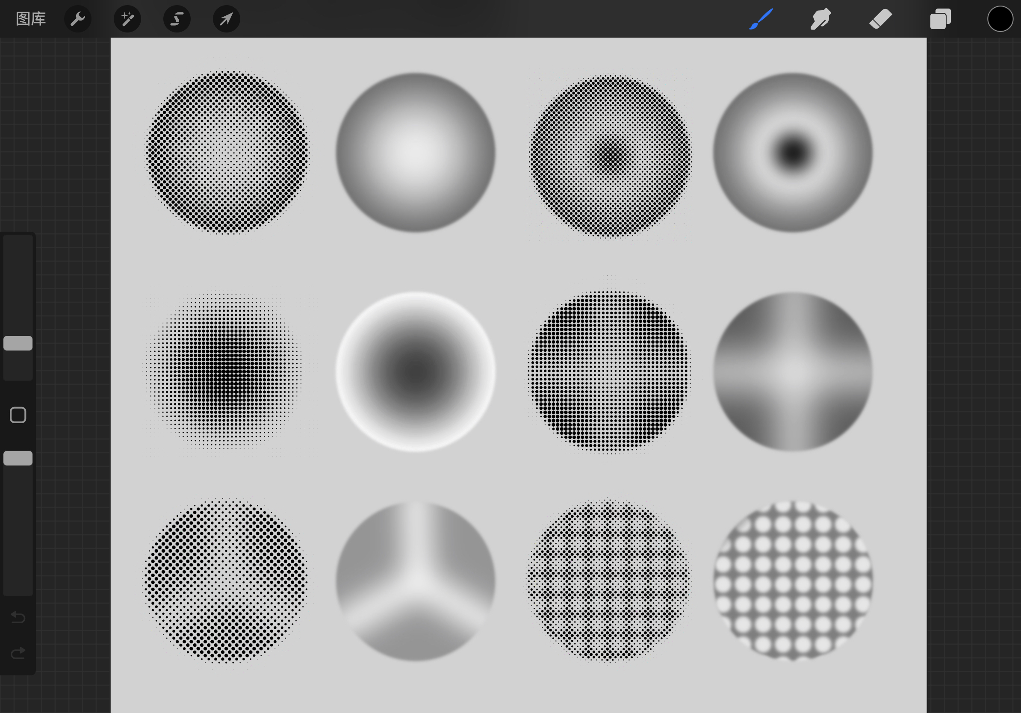1021x713 pixels.
Task: Click the smooth gradient ring with dark center
Action: (792, 152)
